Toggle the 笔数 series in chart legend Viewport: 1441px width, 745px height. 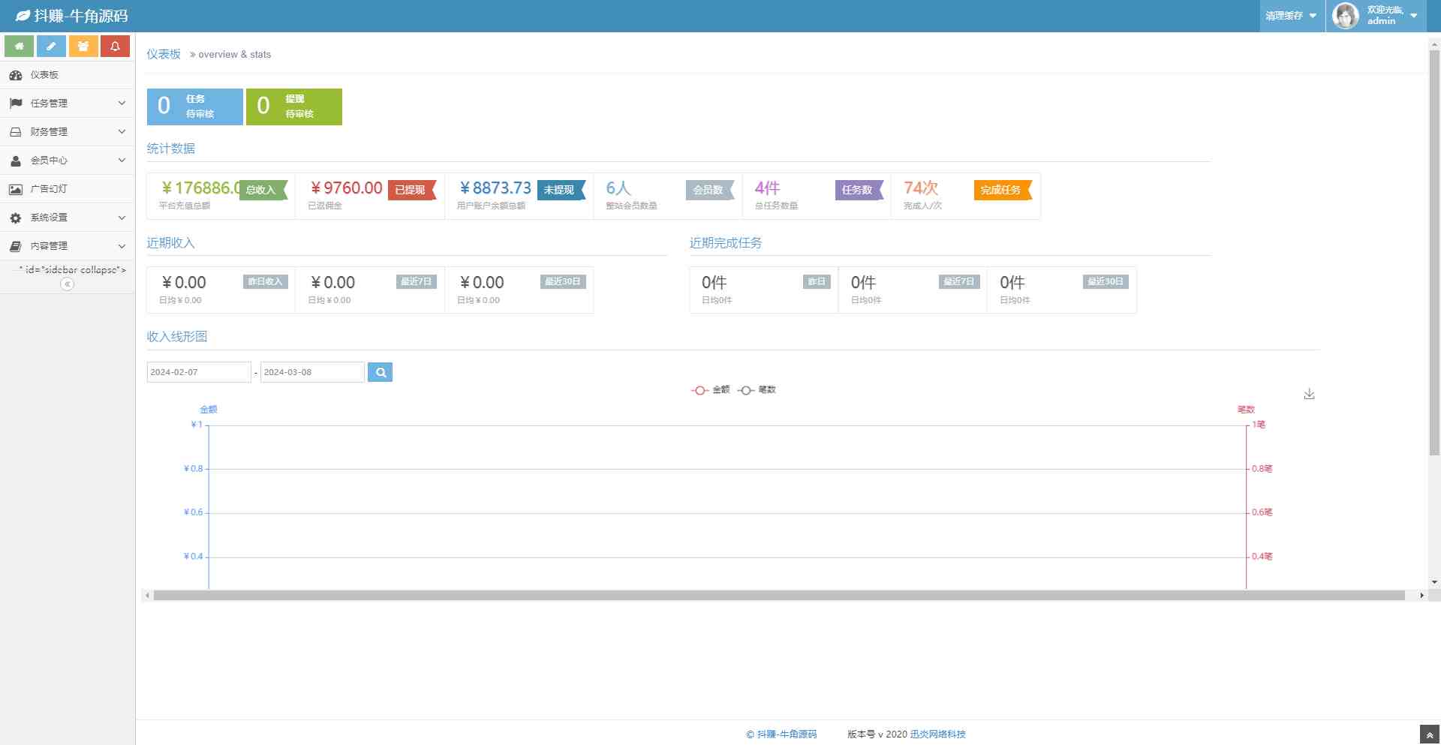click(757, 390)
